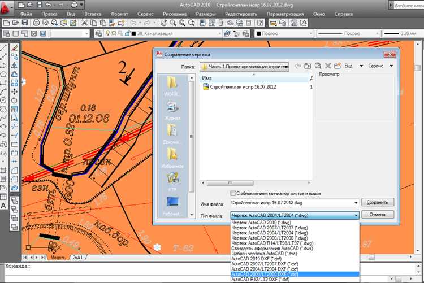The width and height of the screenshot is (424, 283).
Task: Select the Array modify tool
Action: (x=15, y=83)
